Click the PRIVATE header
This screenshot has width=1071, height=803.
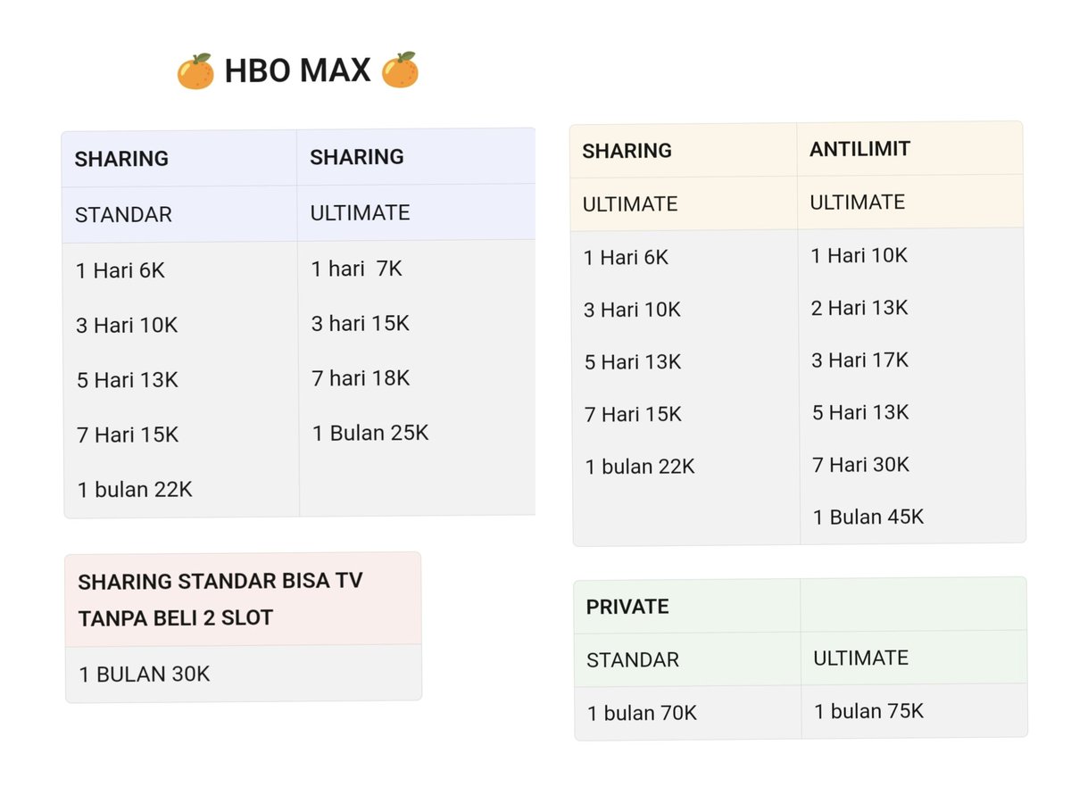click(627, 607)
